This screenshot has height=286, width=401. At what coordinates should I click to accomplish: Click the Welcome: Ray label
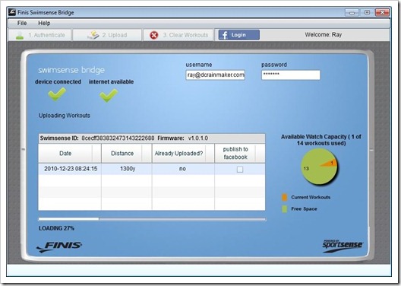324,35
